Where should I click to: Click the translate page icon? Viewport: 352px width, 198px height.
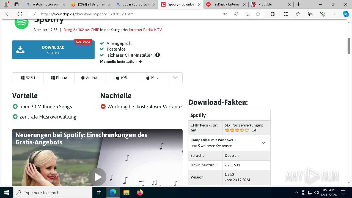point(225,14)
